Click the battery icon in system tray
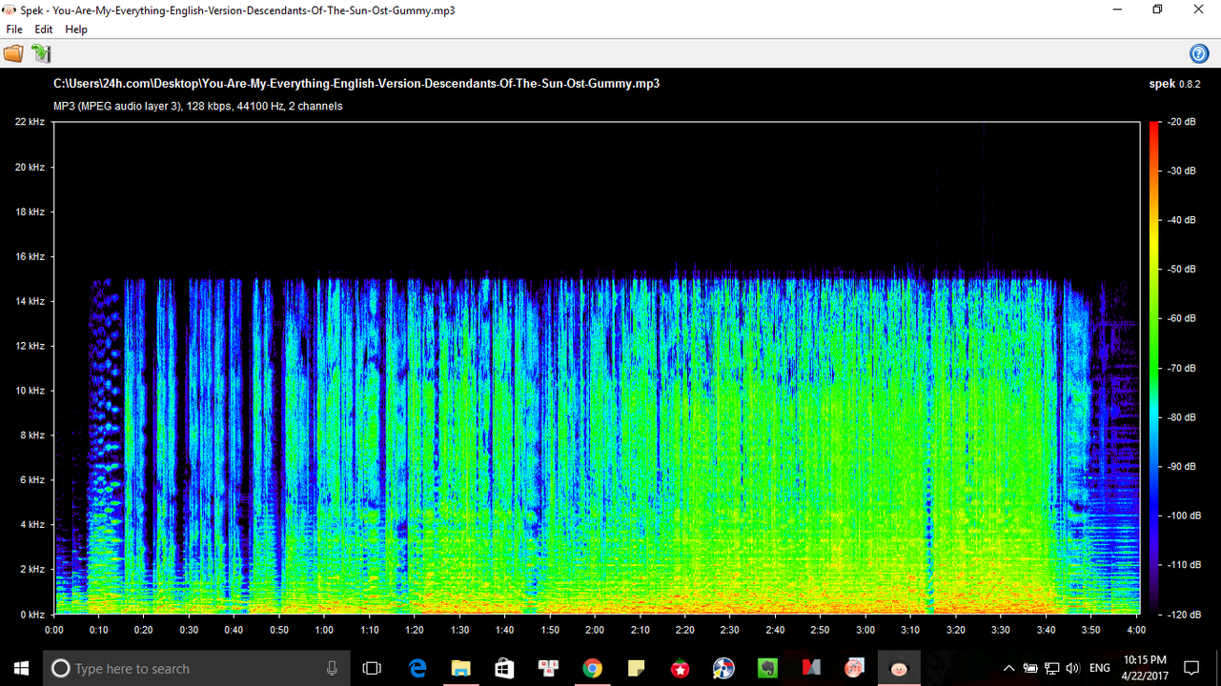 [1030, 669]
